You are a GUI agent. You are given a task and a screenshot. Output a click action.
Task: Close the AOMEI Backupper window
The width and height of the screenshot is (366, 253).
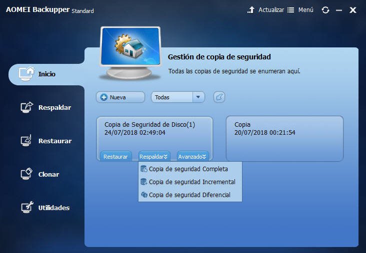click(352, 10)
